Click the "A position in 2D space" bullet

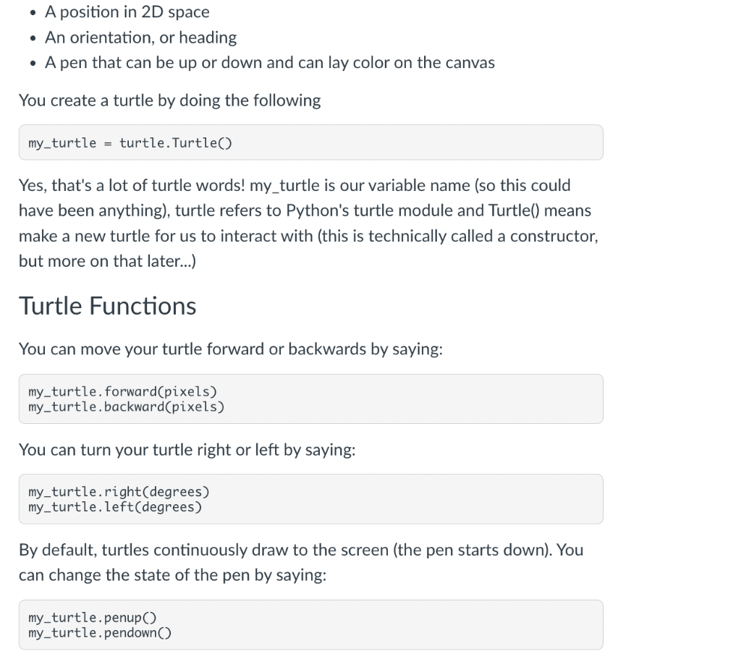[x=127, y=12]
